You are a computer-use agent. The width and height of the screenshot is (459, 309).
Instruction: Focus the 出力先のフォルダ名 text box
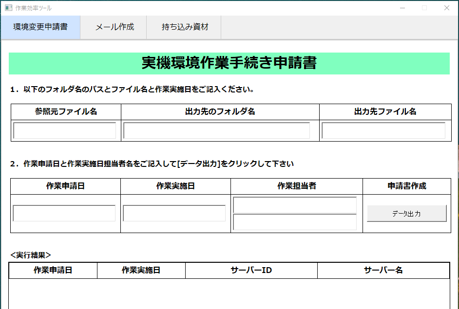click(217, 130)
